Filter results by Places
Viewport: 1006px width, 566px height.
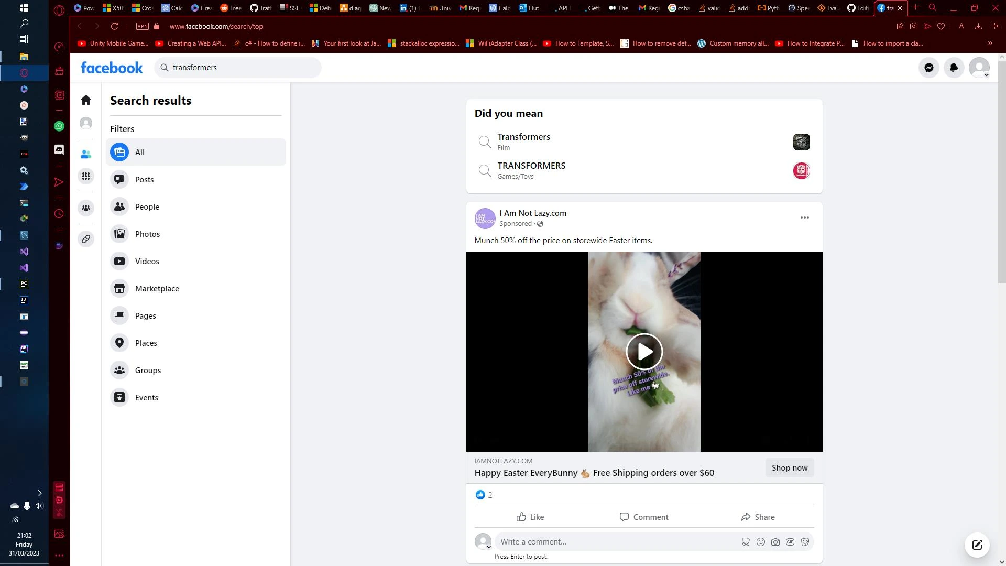tap(196, 343)
